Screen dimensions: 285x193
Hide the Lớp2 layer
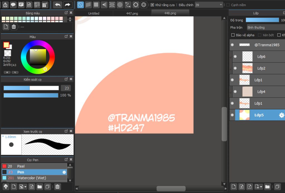point(235,68)
